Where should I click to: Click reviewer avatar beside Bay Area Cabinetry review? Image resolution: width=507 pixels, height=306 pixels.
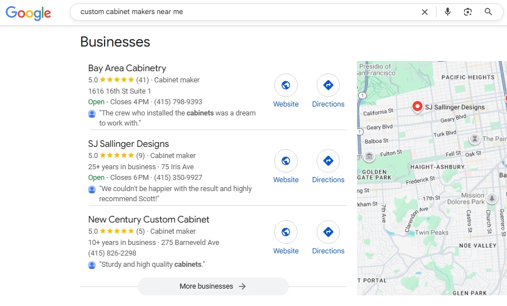92,114
